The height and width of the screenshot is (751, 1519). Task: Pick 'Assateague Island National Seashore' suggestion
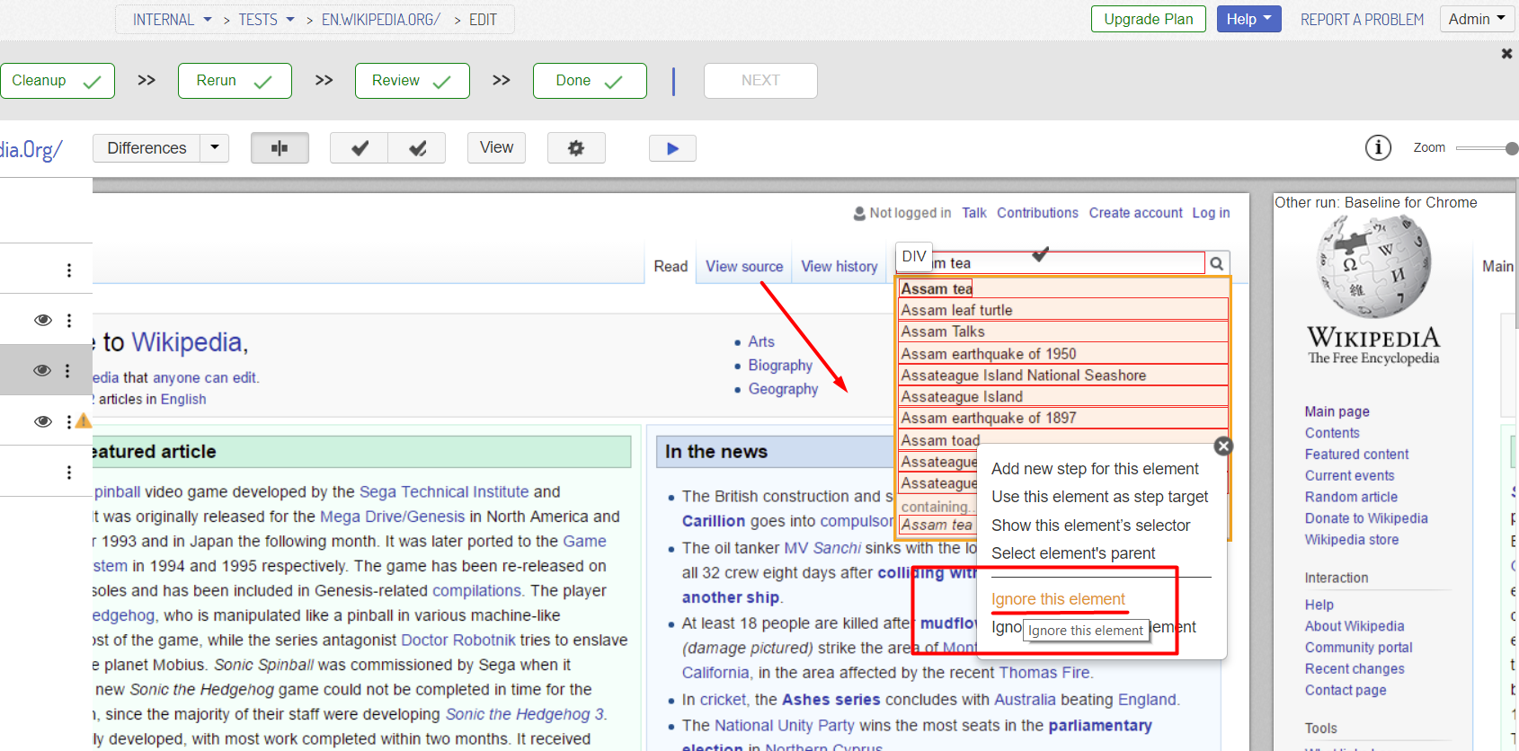[1063, 375]
